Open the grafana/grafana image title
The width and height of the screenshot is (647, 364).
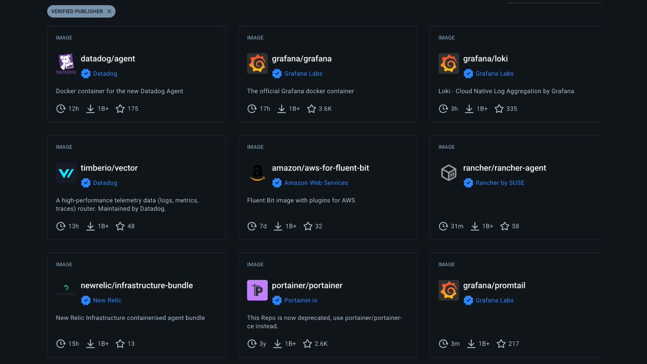click(302, 59)
